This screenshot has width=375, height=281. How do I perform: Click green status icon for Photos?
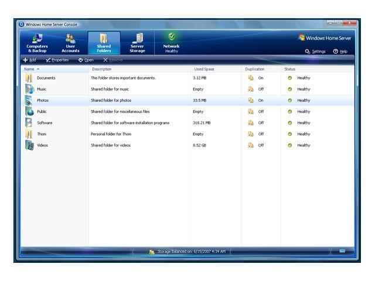[290, 100]
